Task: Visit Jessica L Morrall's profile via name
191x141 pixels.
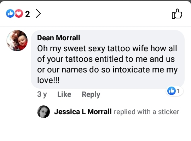Action: pos(83,112)
